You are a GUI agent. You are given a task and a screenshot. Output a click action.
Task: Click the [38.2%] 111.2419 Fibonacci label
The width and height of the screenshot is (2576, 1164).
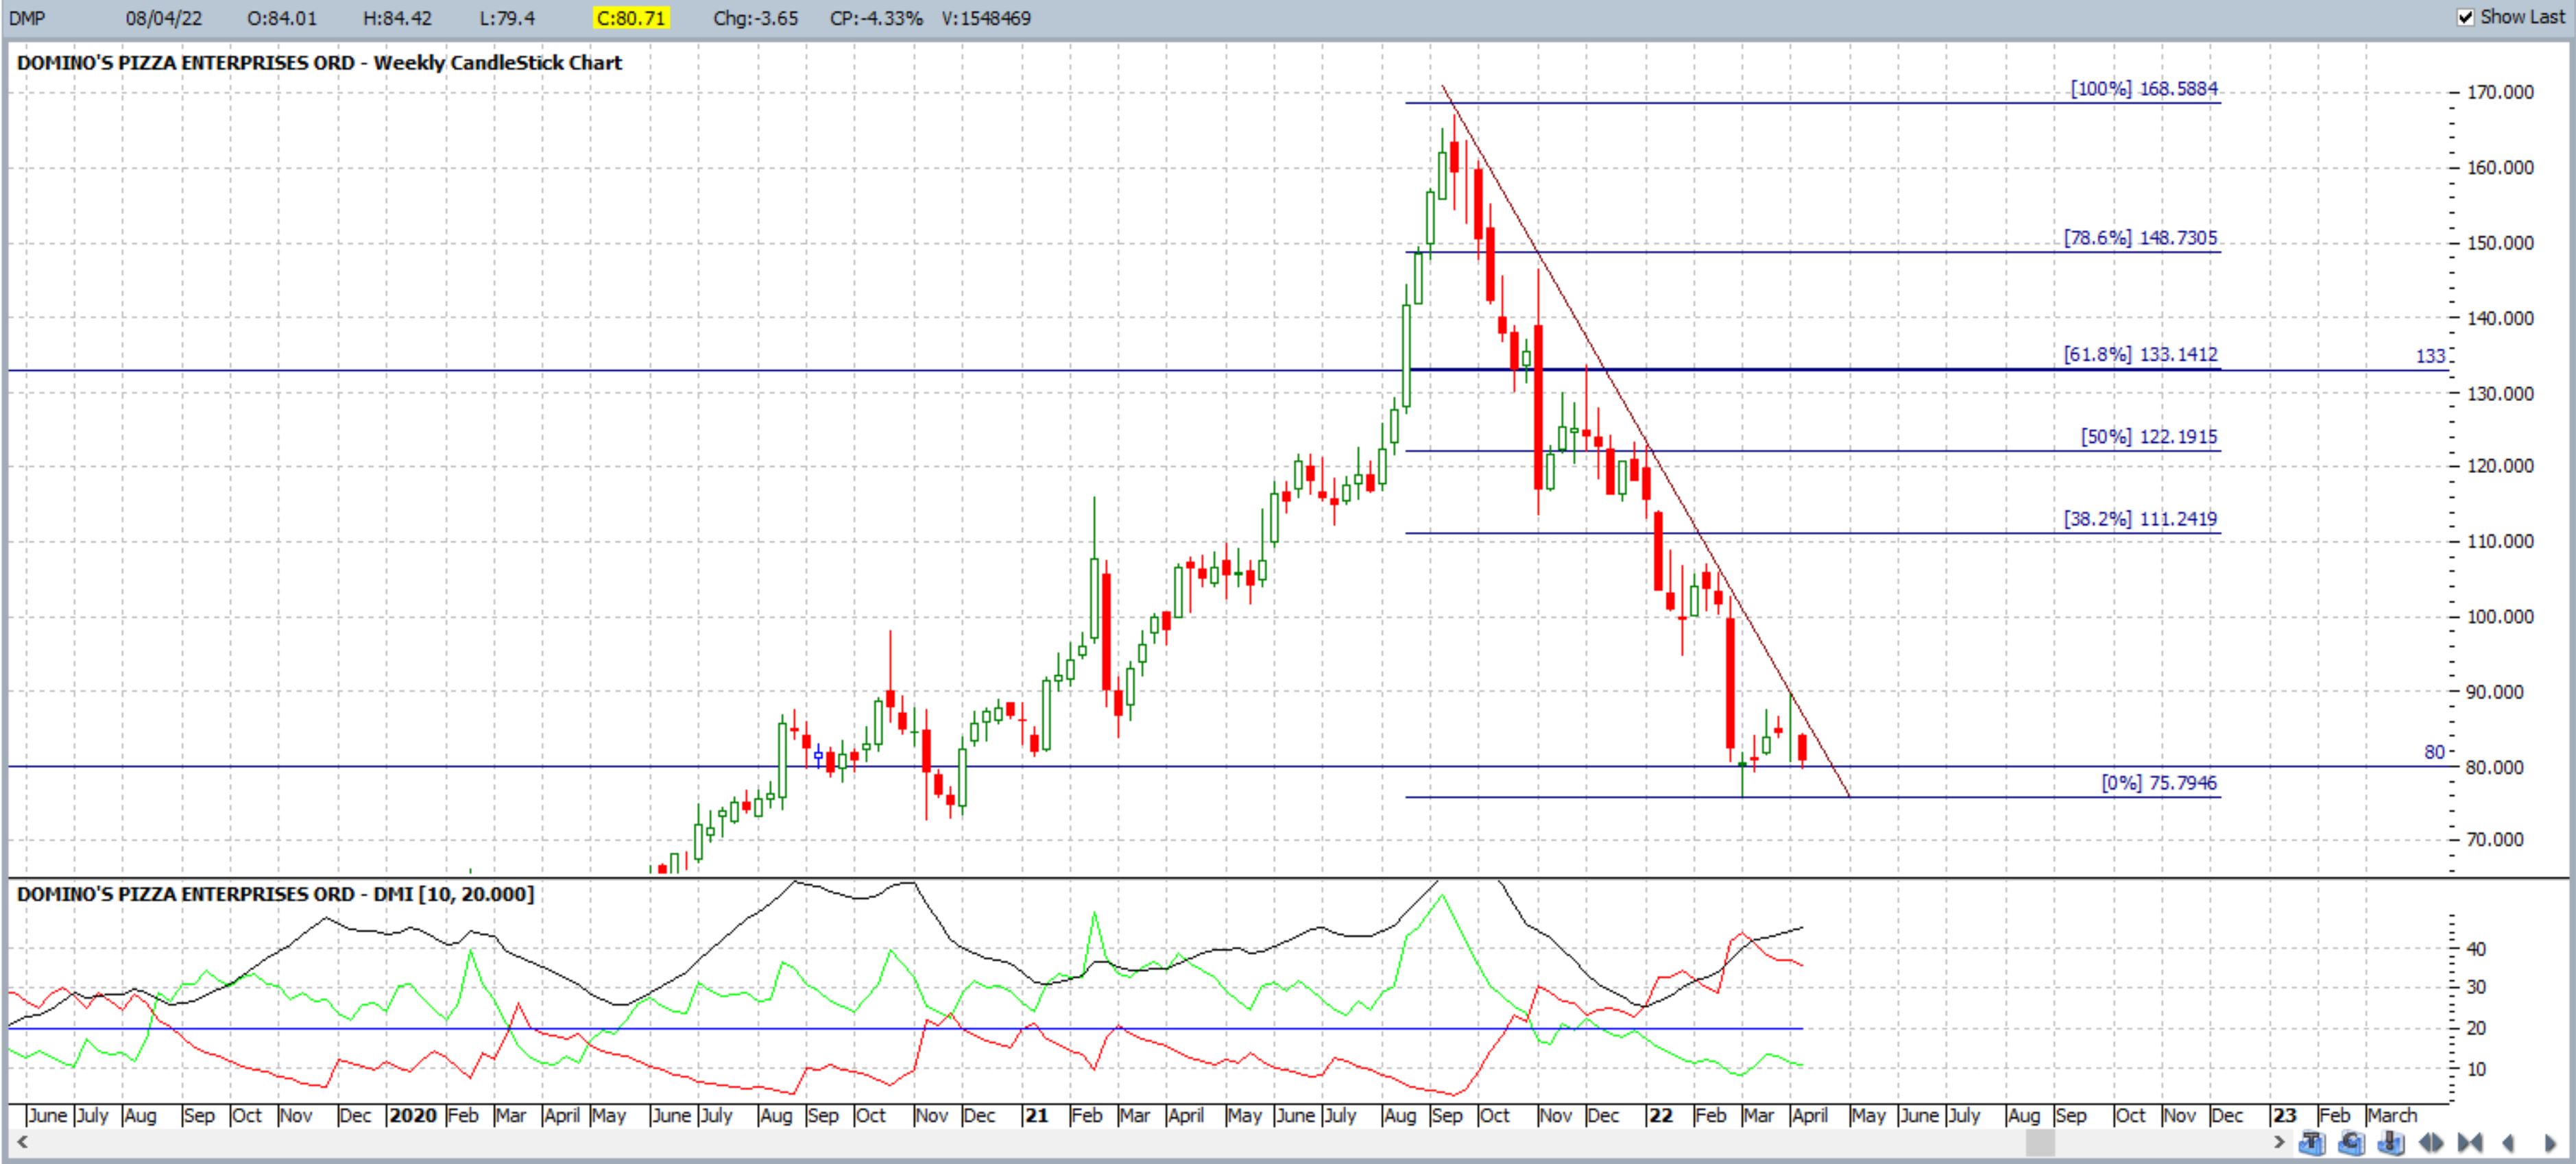(2140, 518)
